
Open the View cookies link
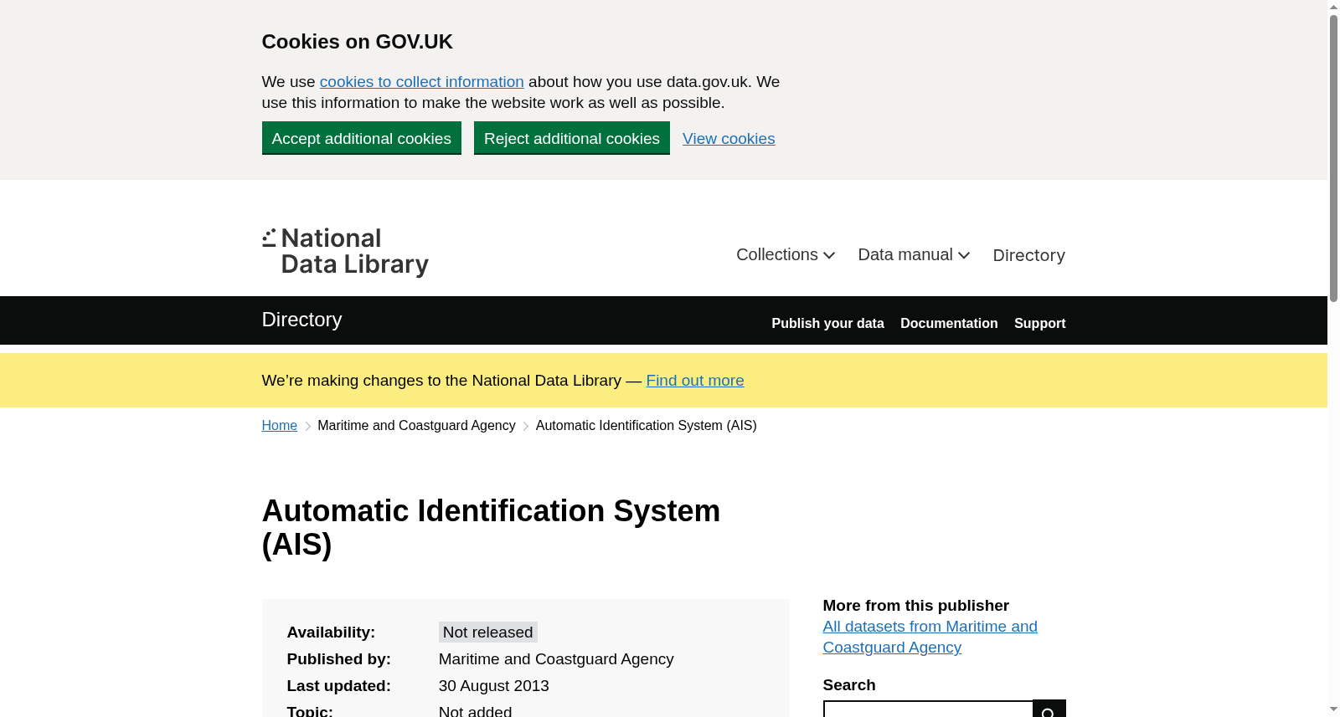(729, 139)
